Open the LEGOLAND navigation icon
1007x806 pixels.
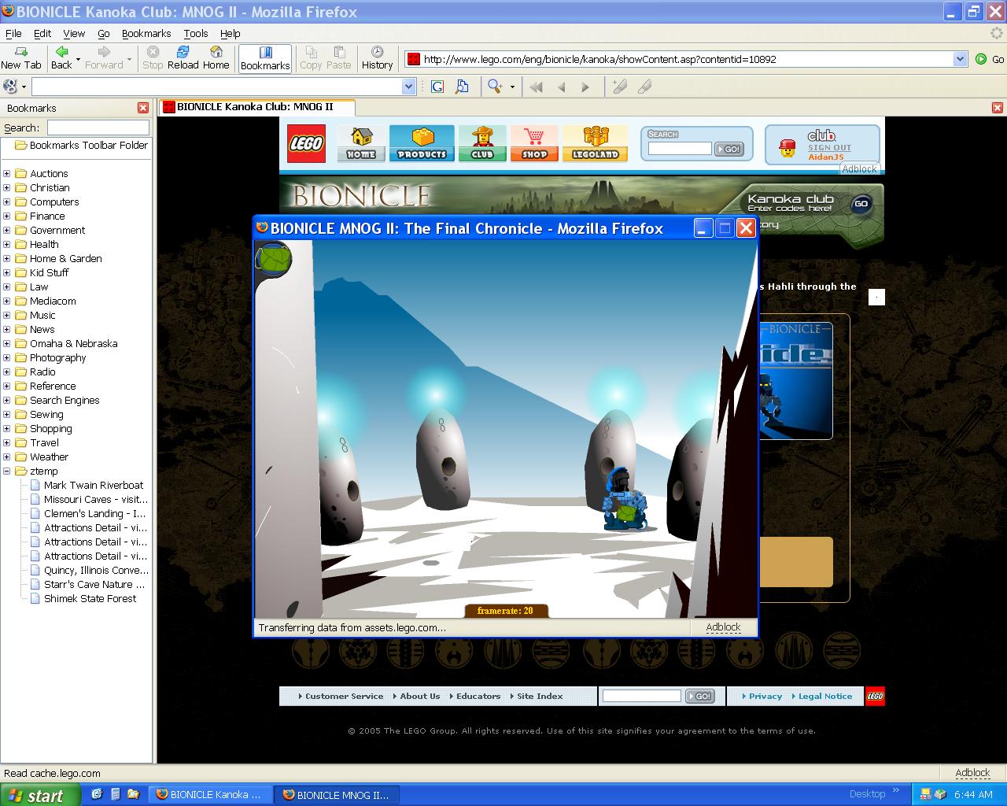click(x=595, y=143)
